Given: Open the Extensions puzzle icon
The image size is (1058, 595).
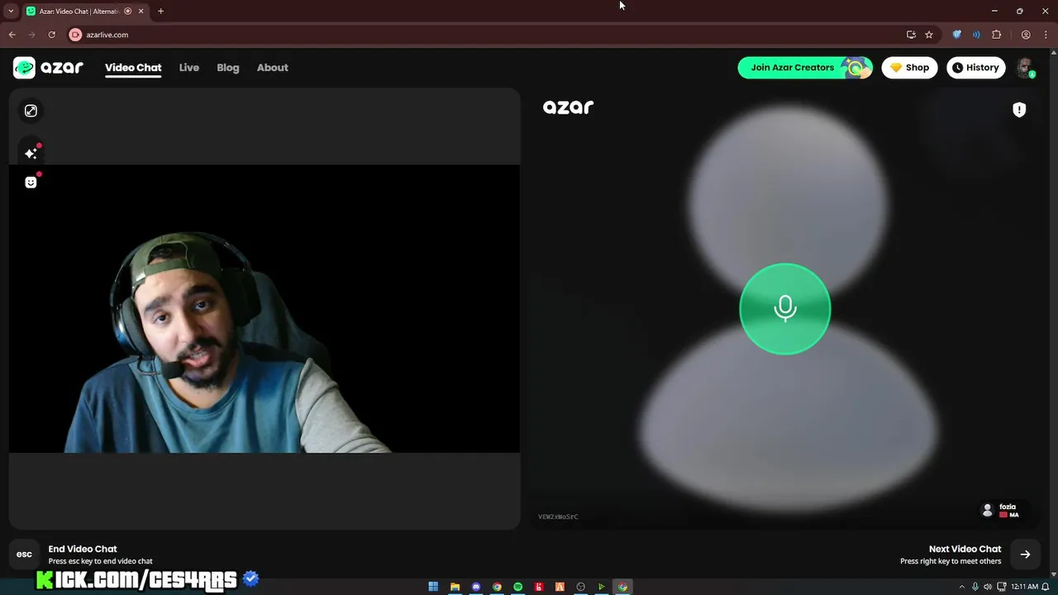Looking at the screenshot, I should [x=996, y=35].
